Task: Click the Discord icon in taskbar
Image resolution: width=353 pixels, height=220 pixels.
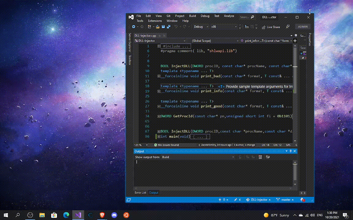Action: click(x=114, y=215)
